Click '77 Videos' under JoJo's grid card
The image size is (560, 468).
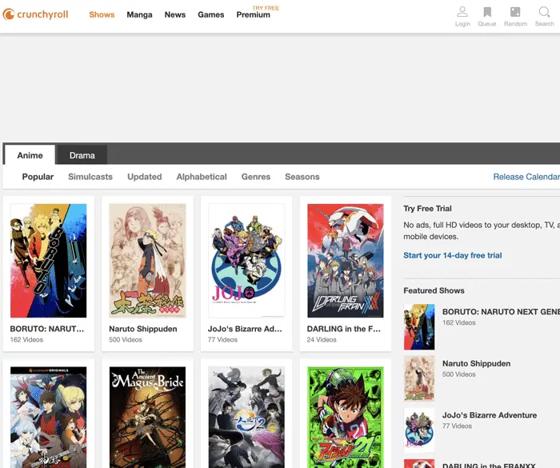click(x=222, y=340)
